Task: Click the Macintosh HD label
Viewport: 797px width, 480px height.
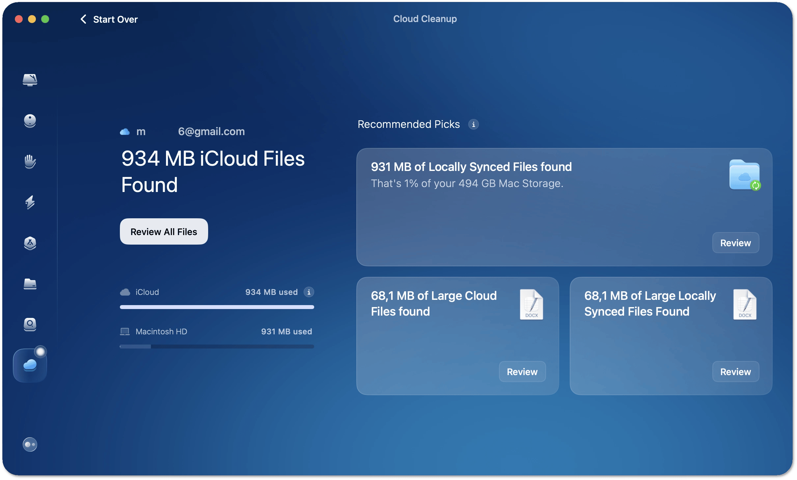Action: pyautogui.click(x=161, y=331)
